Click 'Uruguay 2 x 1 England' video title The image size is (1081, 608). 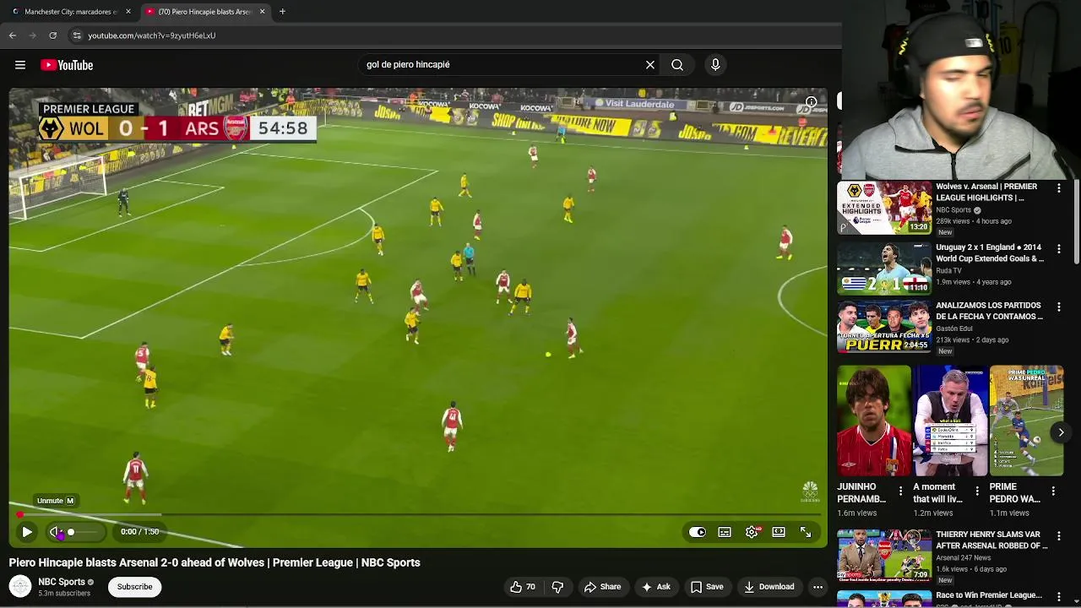pyautogui.click(x=990, y=253)
